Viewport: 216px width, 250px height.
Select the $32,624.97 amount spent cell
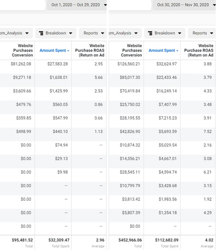pos(167,64)
